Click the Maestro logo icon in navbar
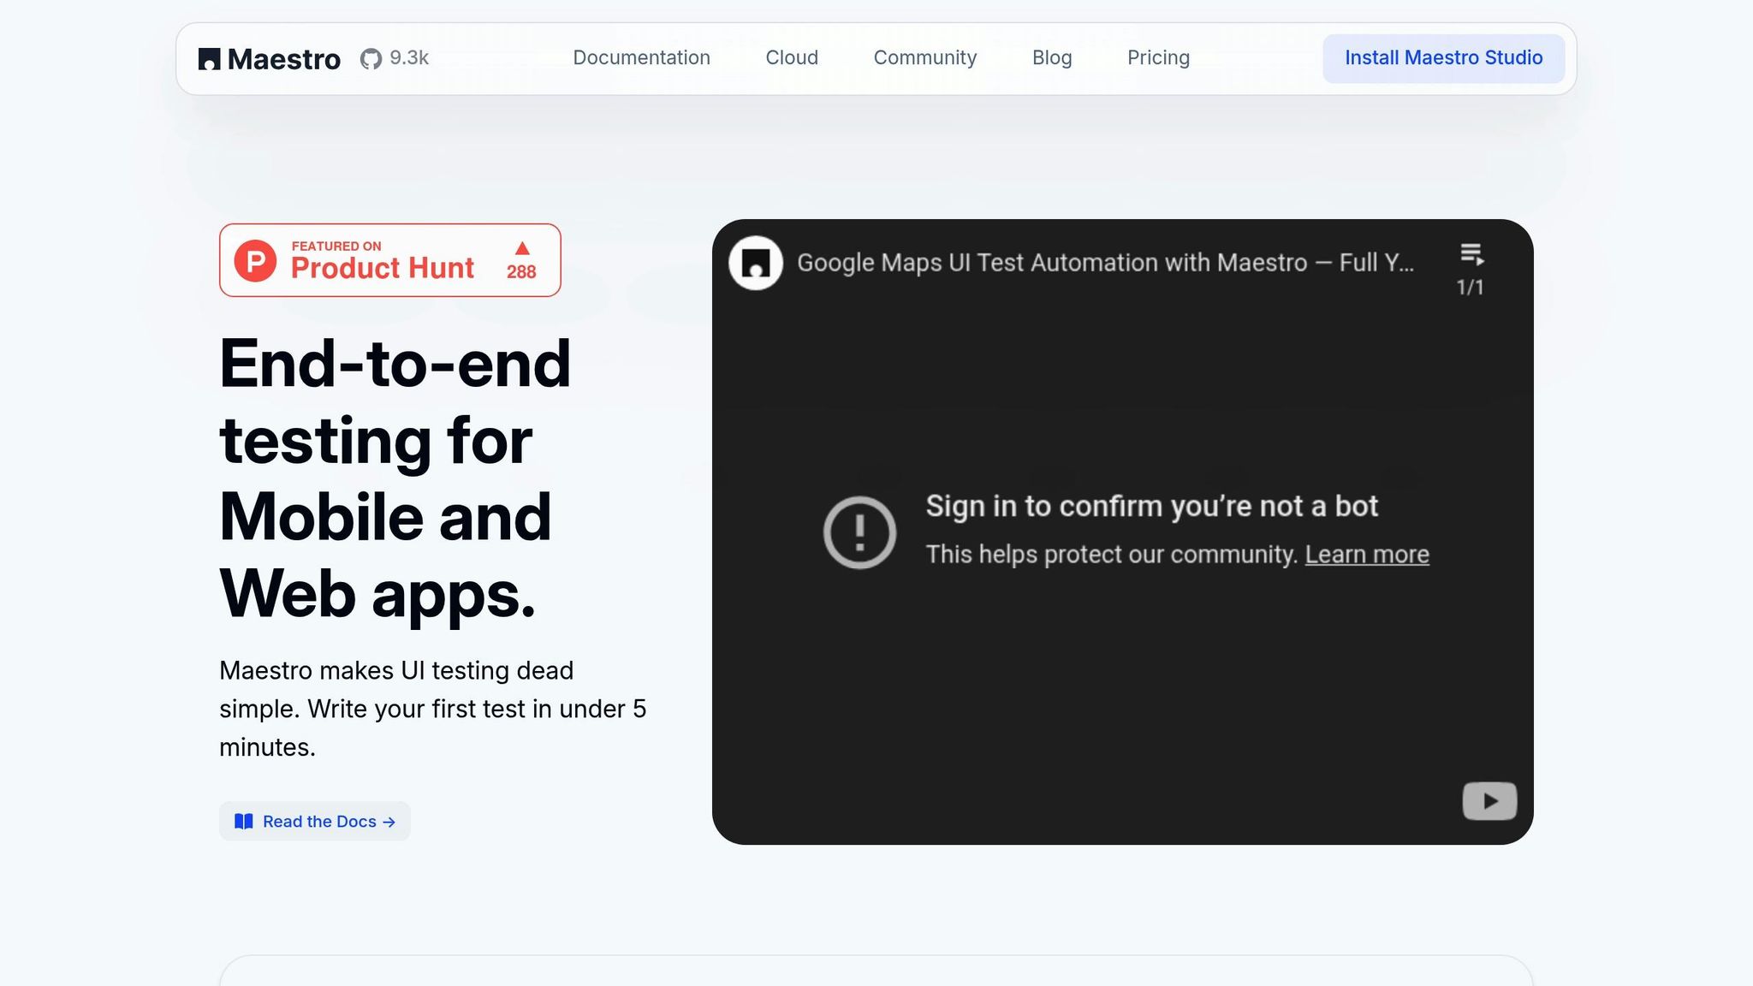 tap(209, 59)
